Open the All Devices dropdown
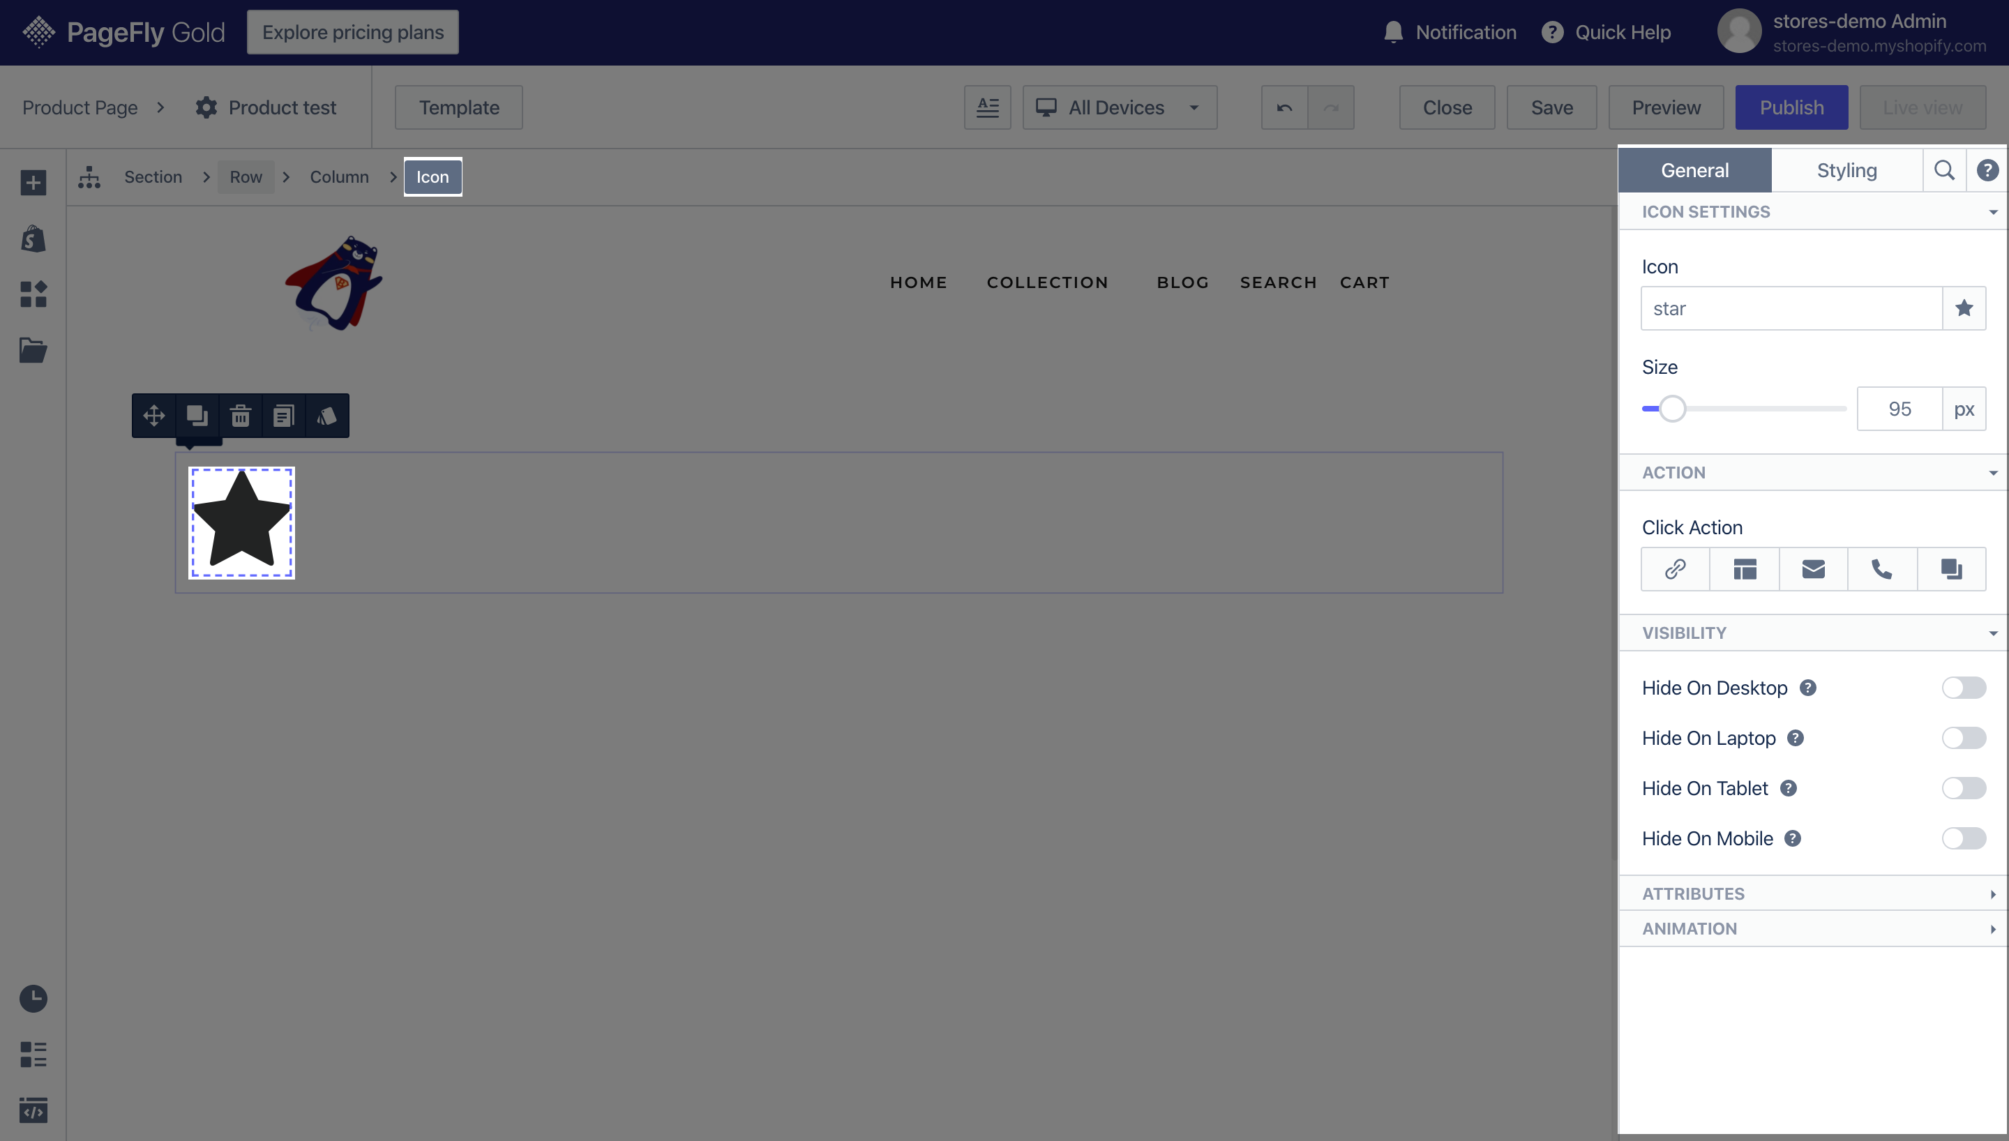 pos(1120,107)
